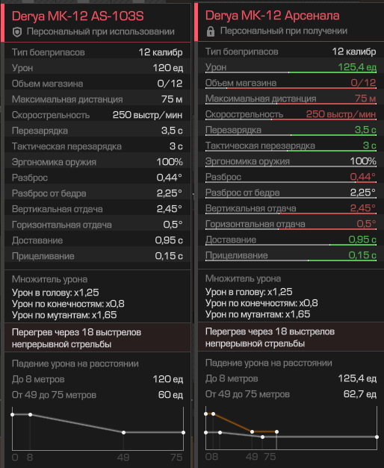This screenshot has height=468, width=384.
Task: Click the Скорострельность row in Арсенала panel
Action: (291, 114)
